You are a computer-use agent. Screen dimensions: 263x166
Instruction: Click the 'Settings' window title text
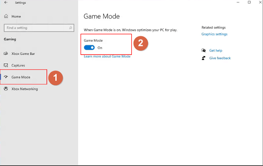coord(20,3)
